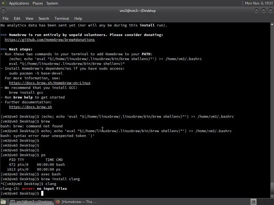Open the terminal Search menu

pos(44,18)
